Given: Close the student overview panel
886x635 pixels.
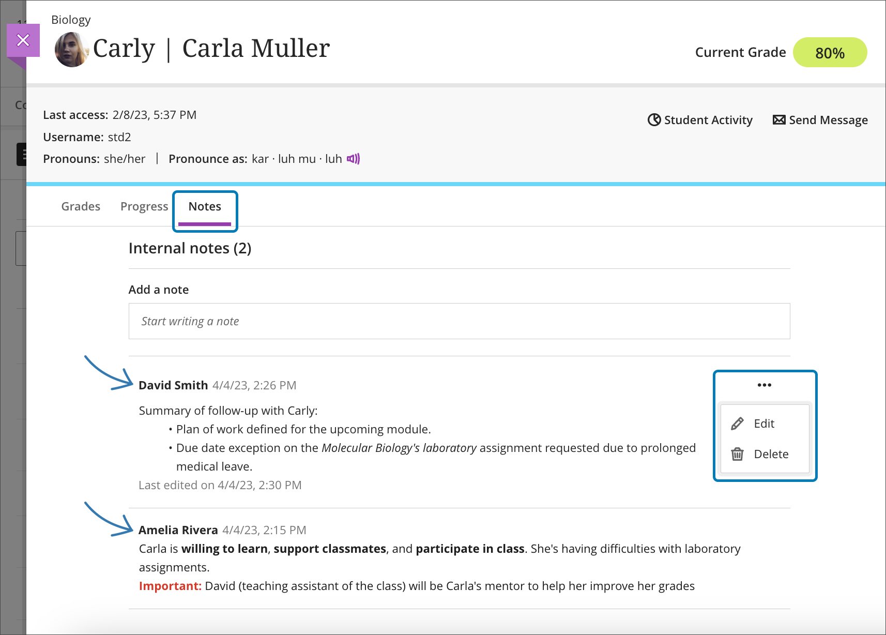Looking at the screenshot, I should click(x=23, y=40).
